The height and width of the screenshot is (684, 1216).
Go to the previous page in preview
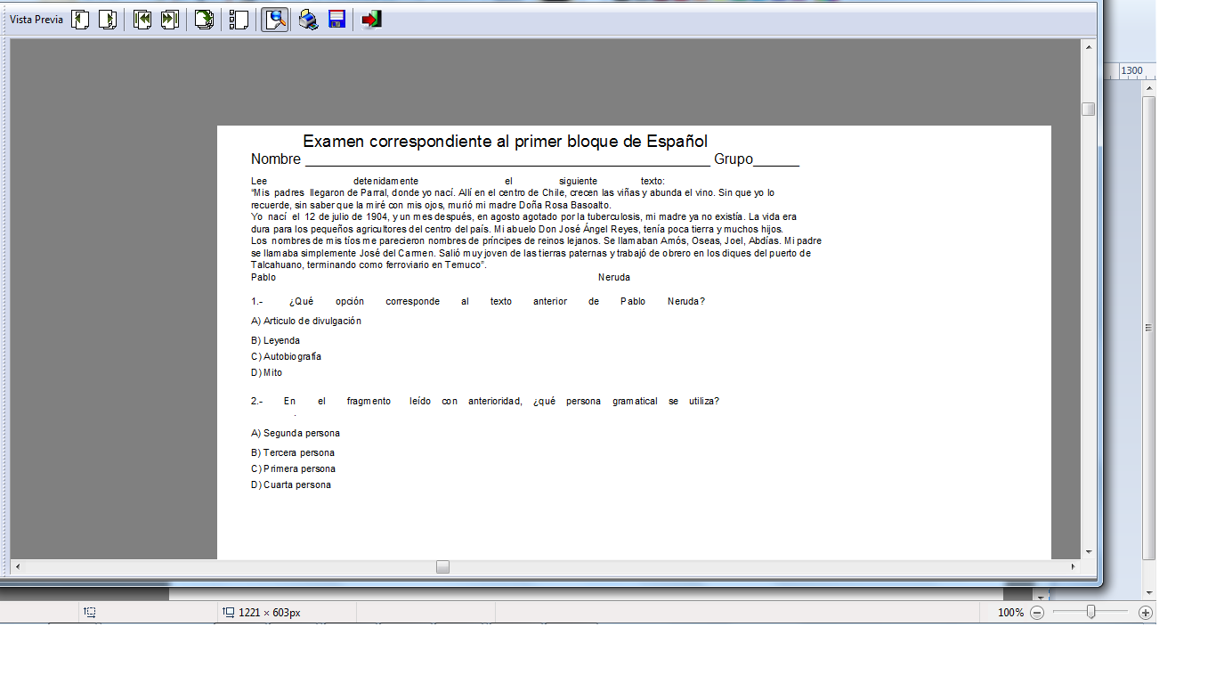click(x=80, y=20)
